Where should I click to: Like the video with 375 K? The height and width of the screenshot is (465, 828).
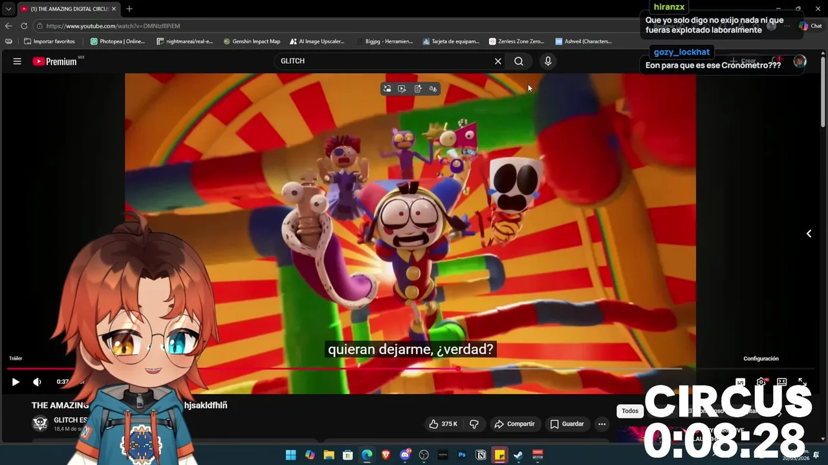444,424
